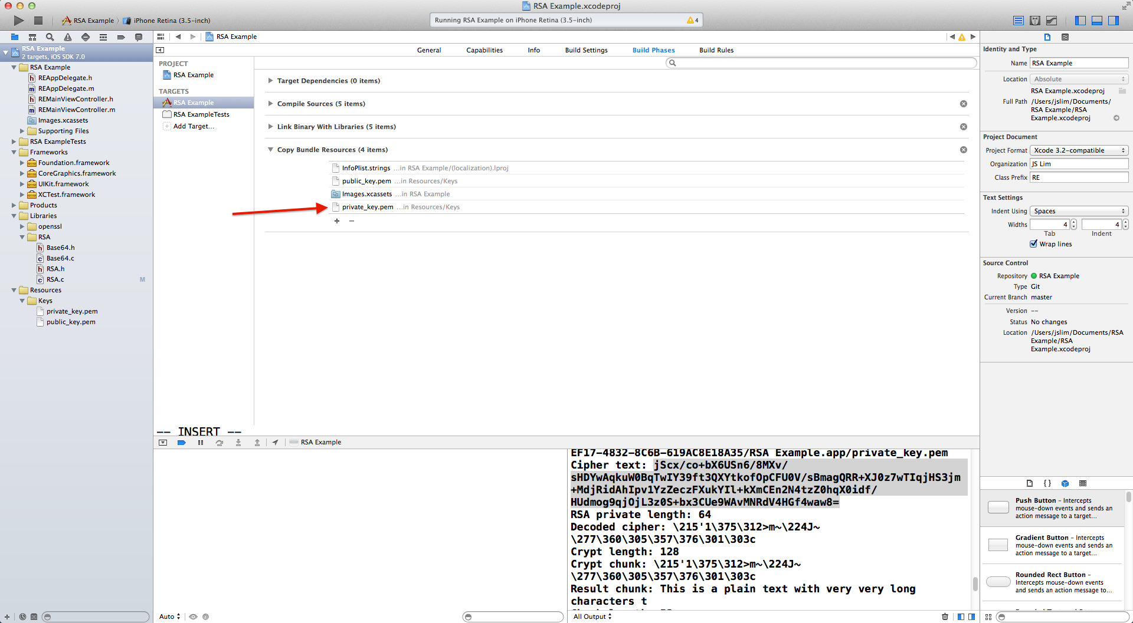Switch to the Build Rules tab

[x=716, y=50]
